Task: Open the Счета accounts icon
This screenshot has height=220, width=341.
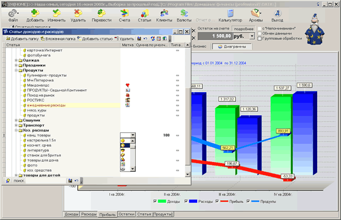Action: click(124, 13)
